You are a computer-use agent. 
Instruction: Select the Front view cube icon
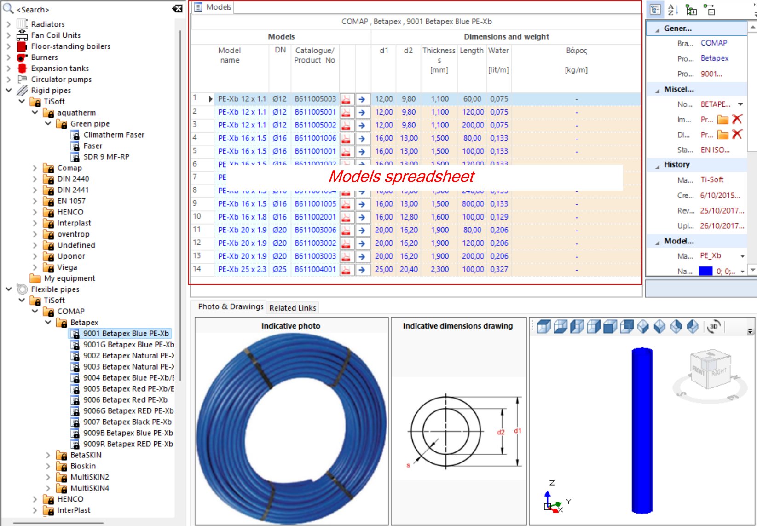coord(608,326)
